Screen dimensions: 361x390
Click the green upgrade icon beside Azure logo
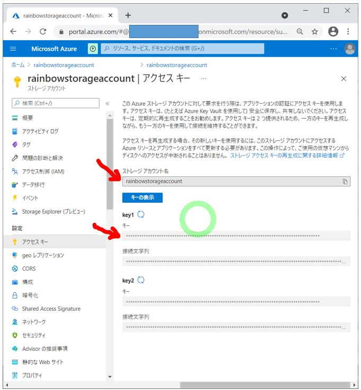(93, 49)
